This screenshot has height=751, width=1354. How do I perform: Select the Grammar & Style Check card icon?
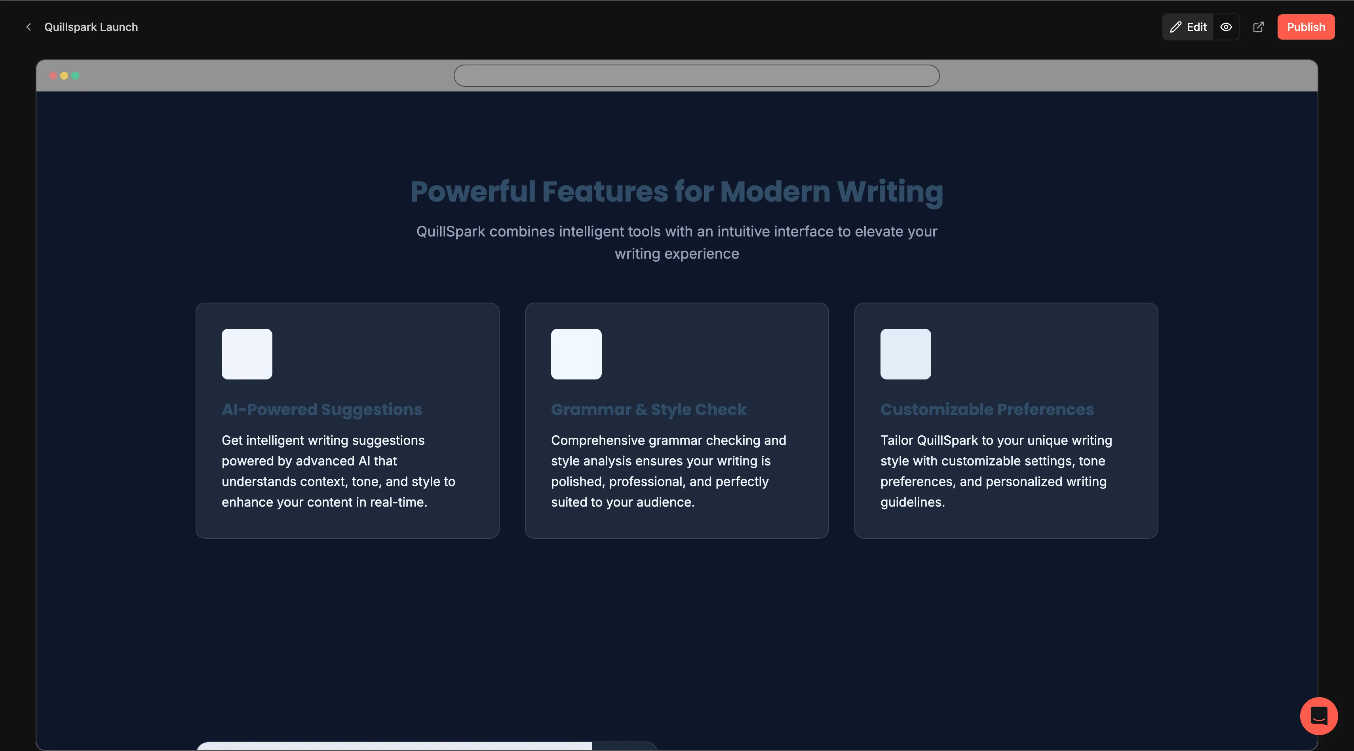tap(576, 354)
